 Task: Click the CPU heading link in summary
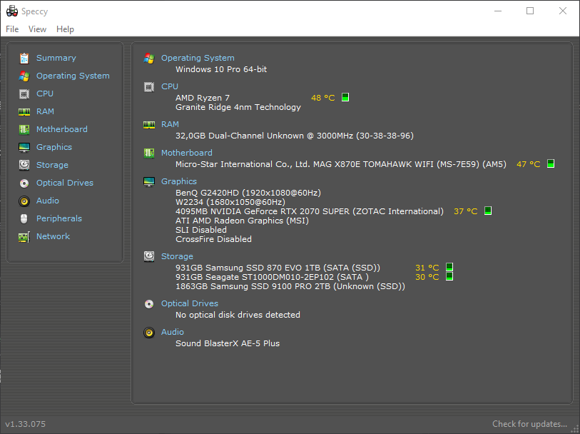tap(170, 86)
